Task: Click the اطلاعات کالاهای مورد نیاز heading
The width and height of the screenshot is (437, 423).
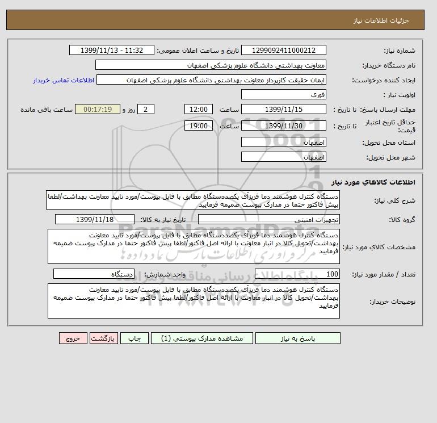Action: [x=373, y=182]
